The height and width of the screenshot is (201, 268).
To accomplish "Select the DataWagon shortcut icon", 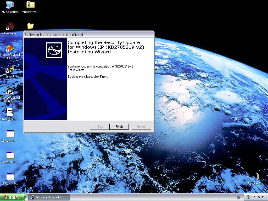I will click(10, 28).
